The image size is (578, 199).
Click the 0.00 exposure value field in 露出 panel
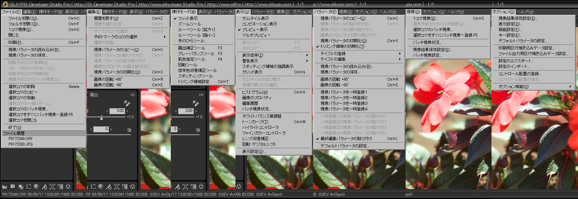pyautogui.click(x=117, y=111)
